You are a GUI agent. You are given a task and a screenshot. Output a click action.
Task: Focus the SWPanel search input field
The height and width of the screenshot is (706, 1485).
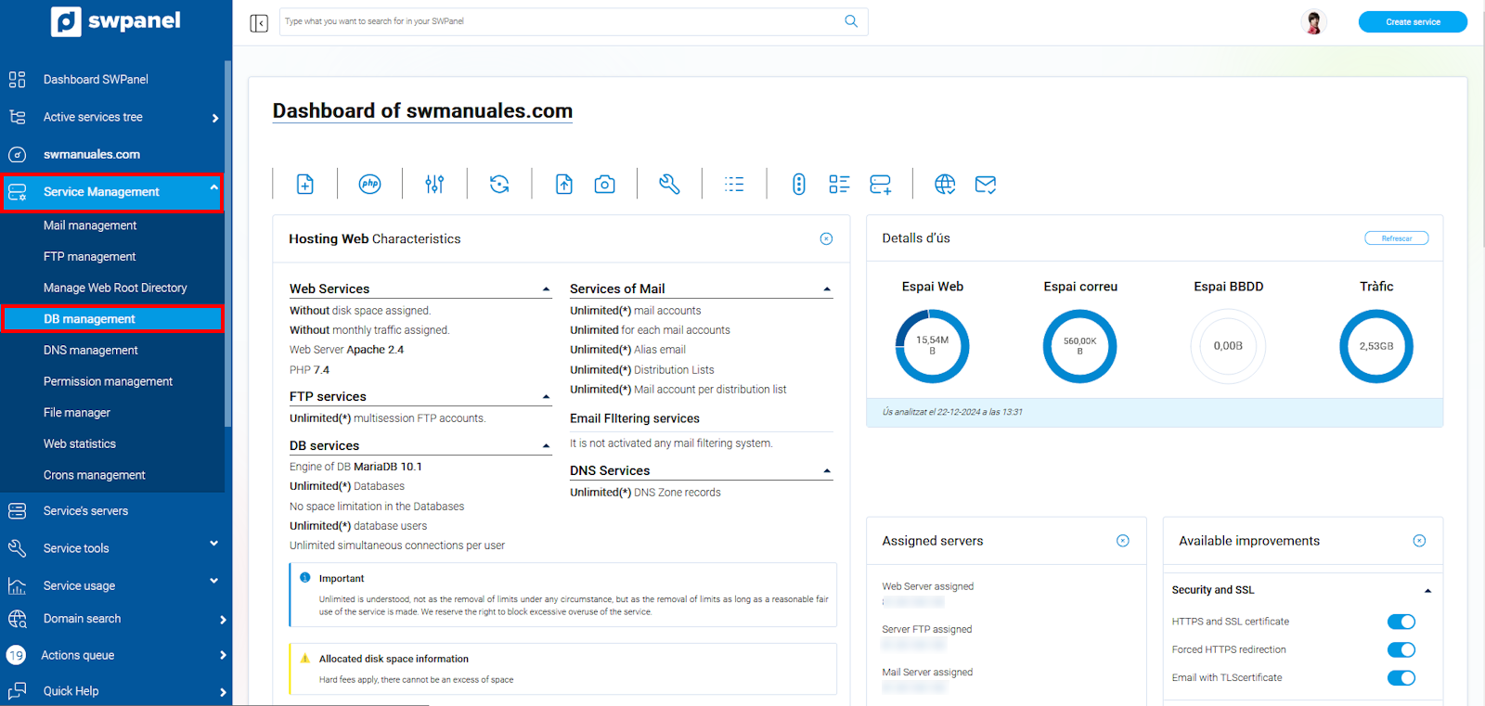click(x=557, y=21)
